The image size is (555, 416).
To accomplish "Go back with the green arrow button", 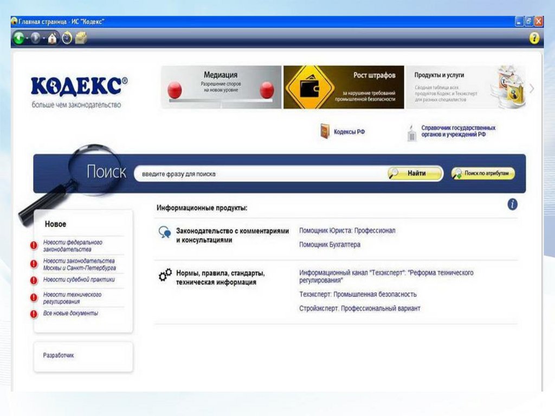I will (19, 38).
